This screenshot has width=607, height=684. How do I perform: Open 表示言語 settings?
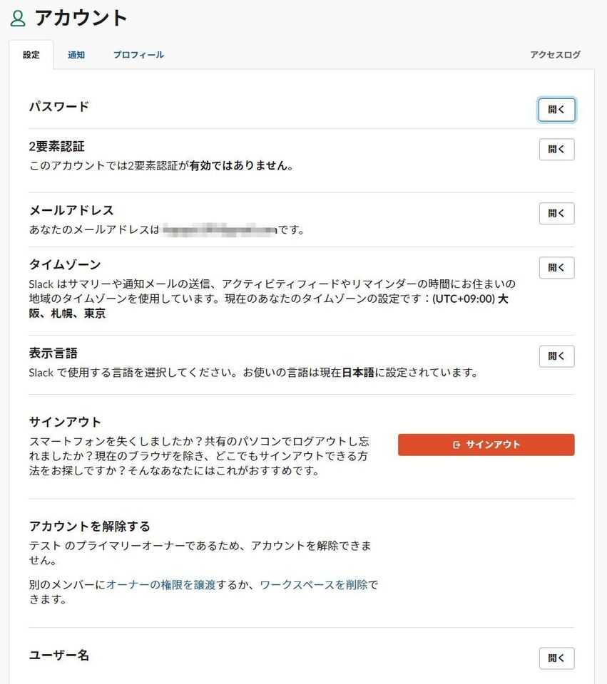pyautogui.click(x=556, y=356)
